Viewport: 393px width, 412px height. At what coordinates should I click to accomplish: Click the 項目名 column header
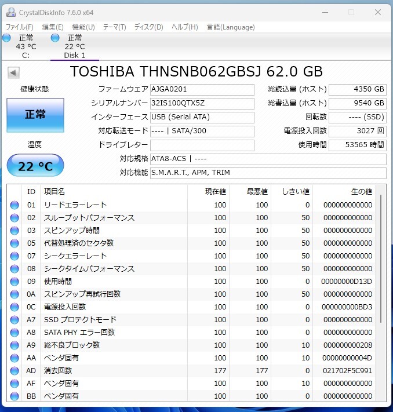tap(114, 192)
